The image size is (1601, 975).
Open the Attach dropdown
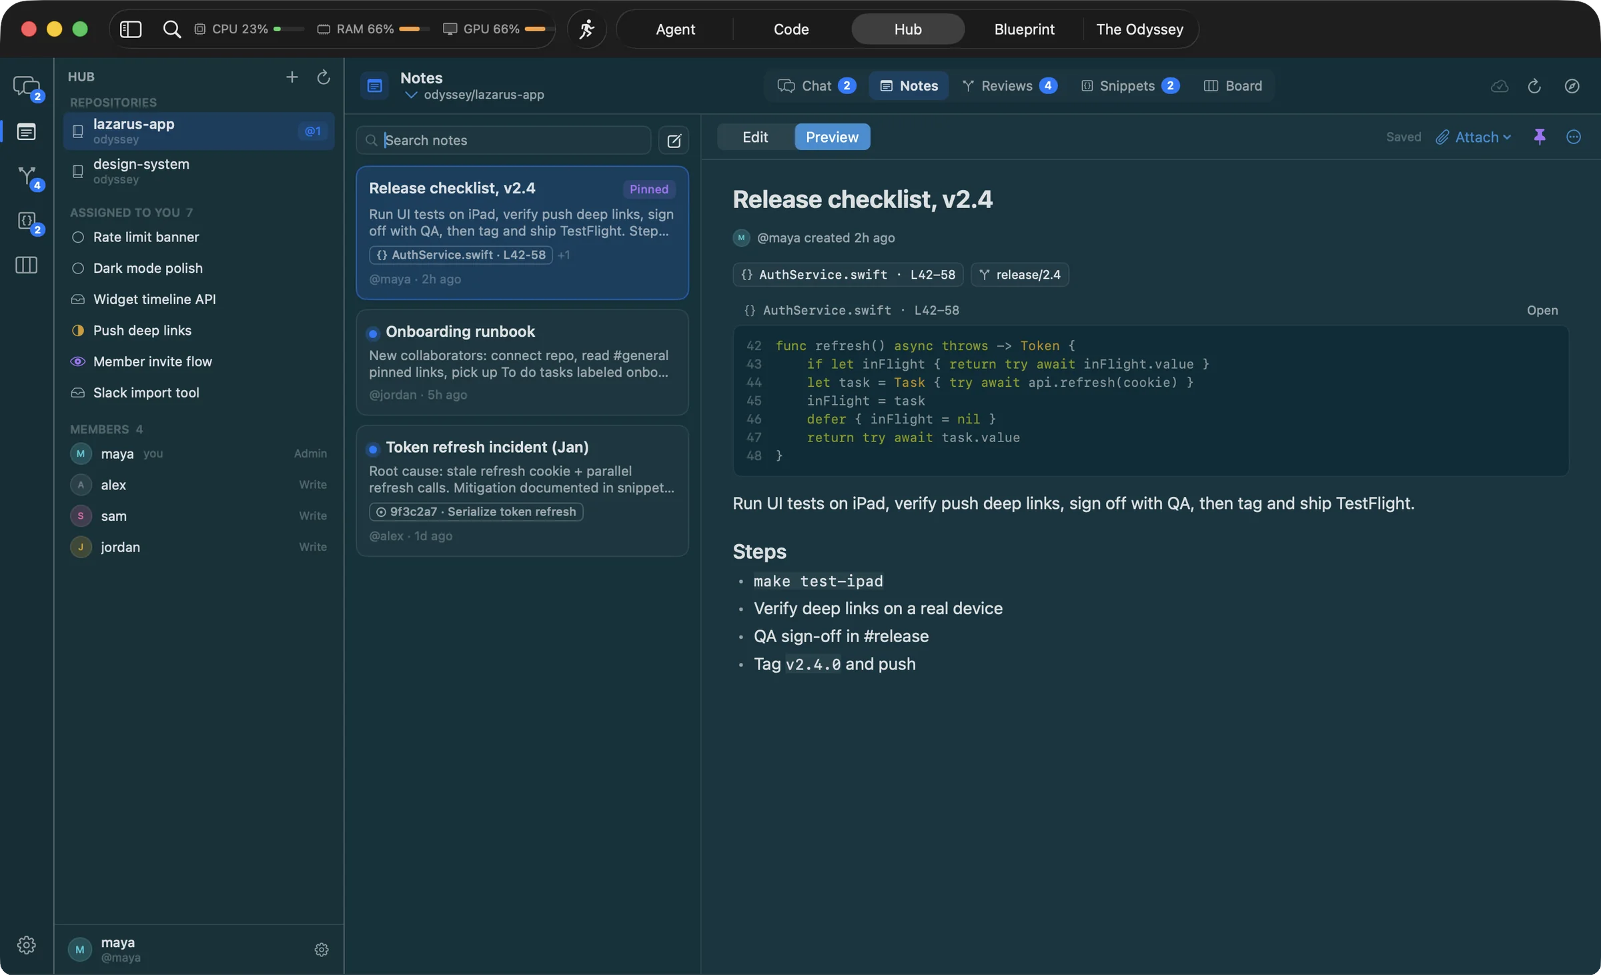tap(1474, 137)
